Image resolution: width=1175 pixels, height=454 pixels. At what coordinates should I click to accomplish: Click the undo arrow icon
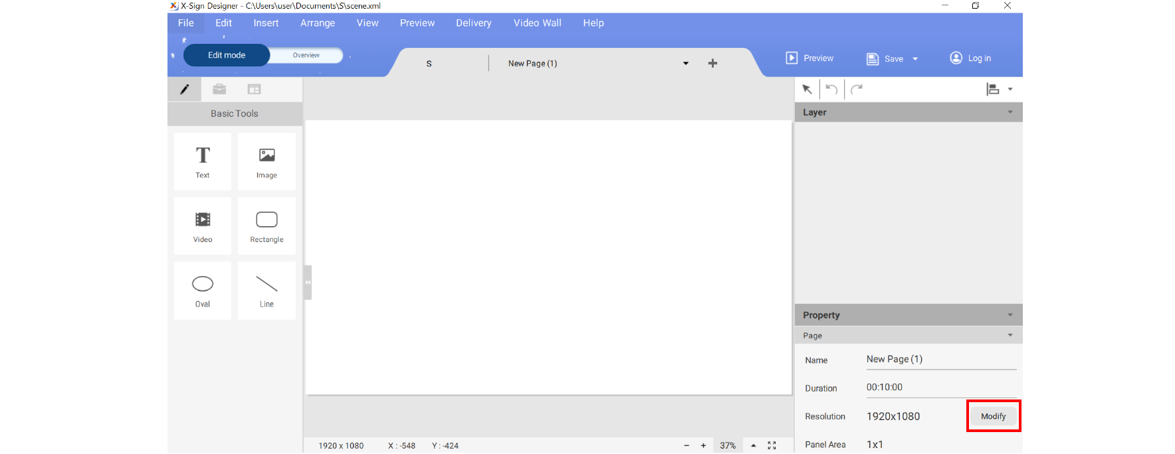click(x=831, y=89)
